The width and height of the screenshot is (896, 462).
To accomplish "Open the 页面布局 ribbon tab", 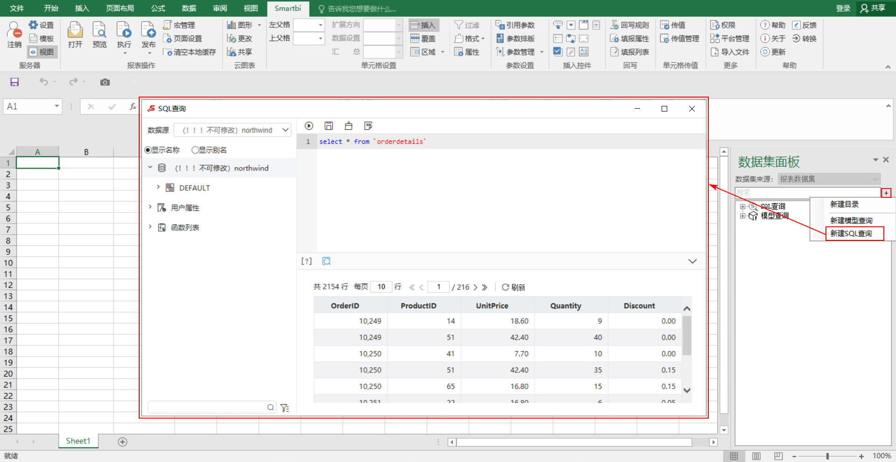I will tap(120, 8).
